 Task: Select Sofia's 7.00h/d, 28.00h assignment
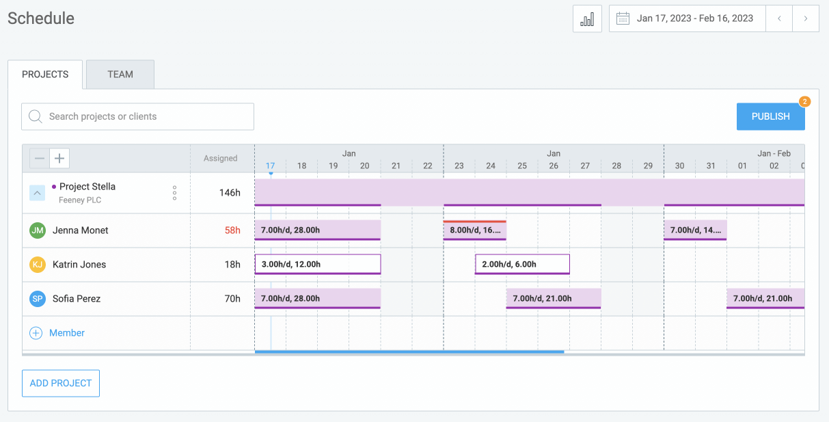[318, 299]
